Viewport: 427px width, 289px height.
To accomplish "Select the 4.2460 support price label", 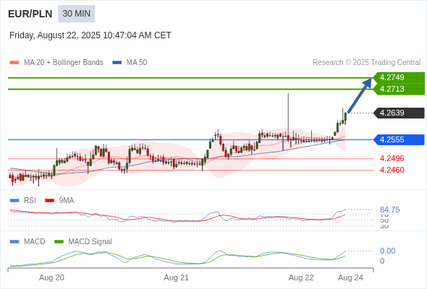I will tap(392, 171).
